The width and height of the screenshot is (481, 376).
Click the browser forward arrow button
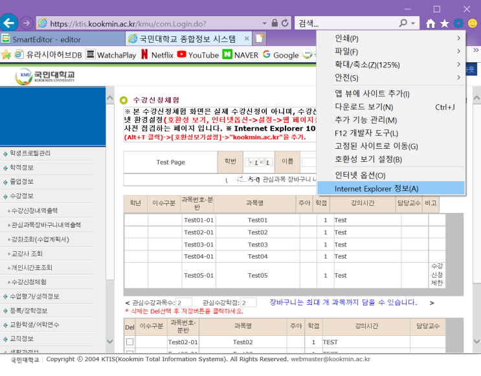point(27,23)
